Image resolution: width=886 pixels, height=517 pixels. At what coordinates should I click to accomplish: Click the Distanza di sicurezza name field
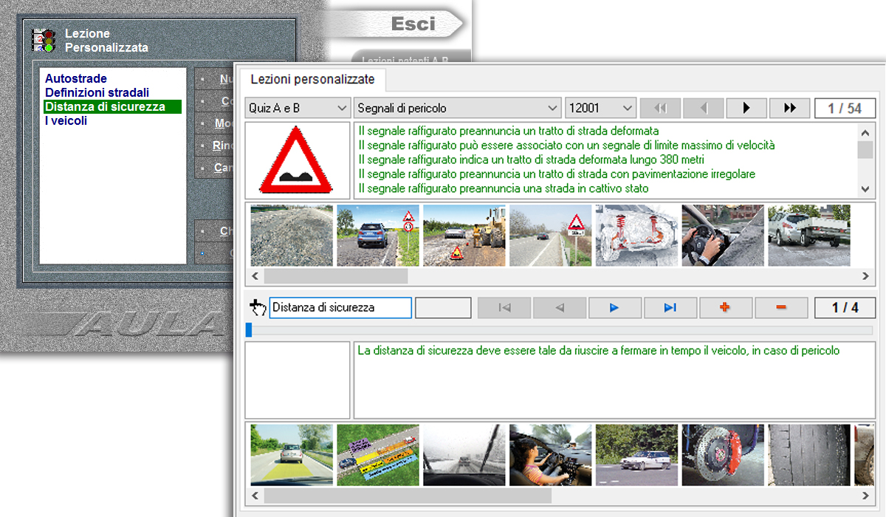[340, 307]
